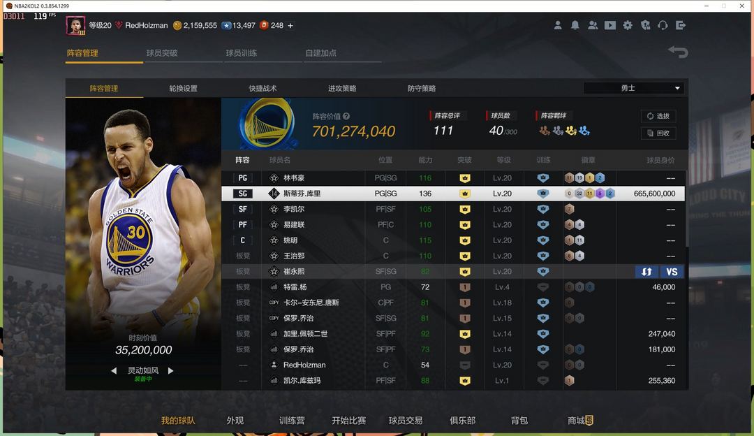Open the 勇士 team dropdown
Image resolution: width=754 pixels, height=436 pixels.
pos(634,88)
